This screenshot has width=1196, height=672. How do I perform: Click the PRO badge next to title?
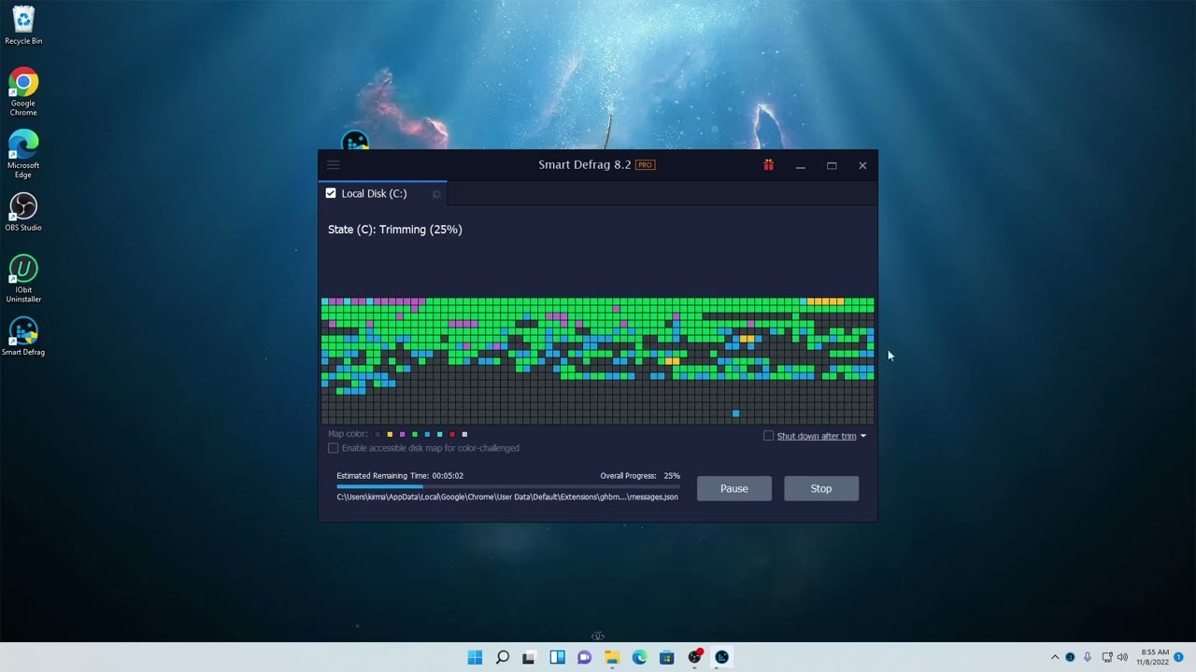pyautogui.click(x=645, y=165)
